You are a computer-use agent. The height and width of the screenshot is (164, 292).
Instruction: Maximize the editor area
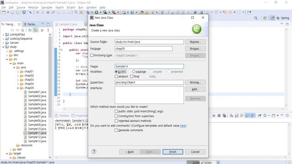coord(287,24)
